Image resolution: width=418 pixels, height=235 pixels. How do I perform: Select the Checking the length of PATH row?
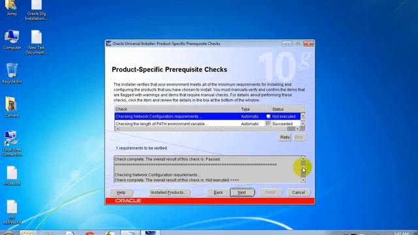pos(208,123)
